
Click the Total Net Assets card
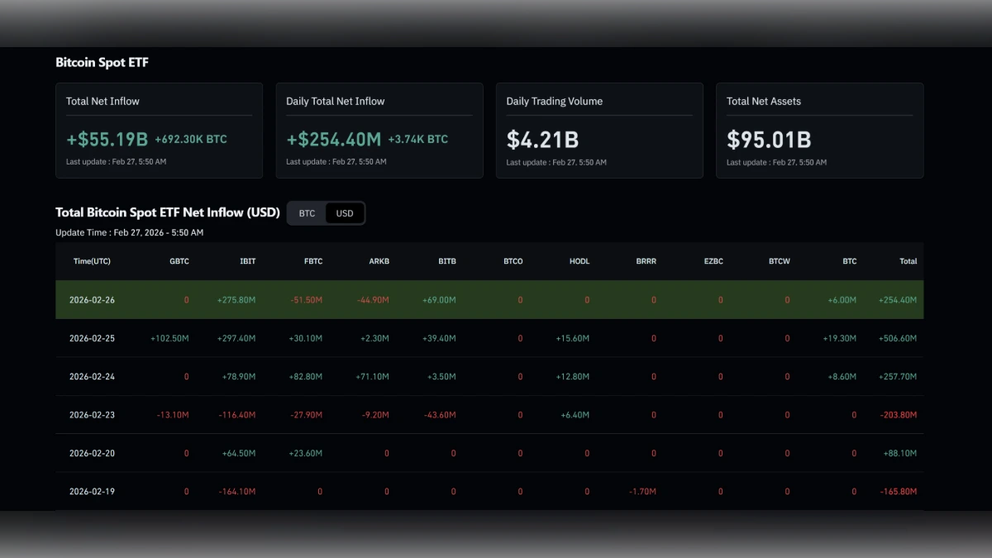click(819, 130)
